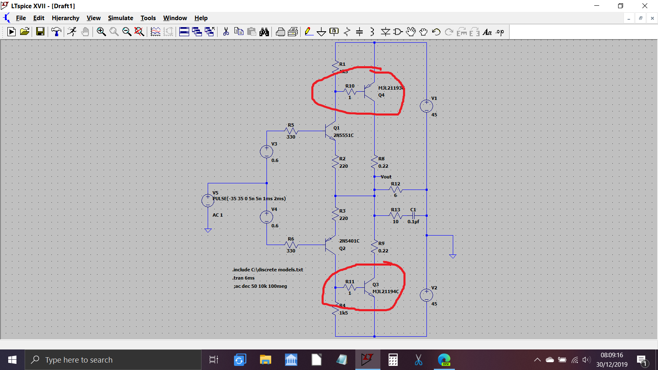Click the .tran 6ms directive text
This screenshot has height=370, width=658.
coord(243,278)
